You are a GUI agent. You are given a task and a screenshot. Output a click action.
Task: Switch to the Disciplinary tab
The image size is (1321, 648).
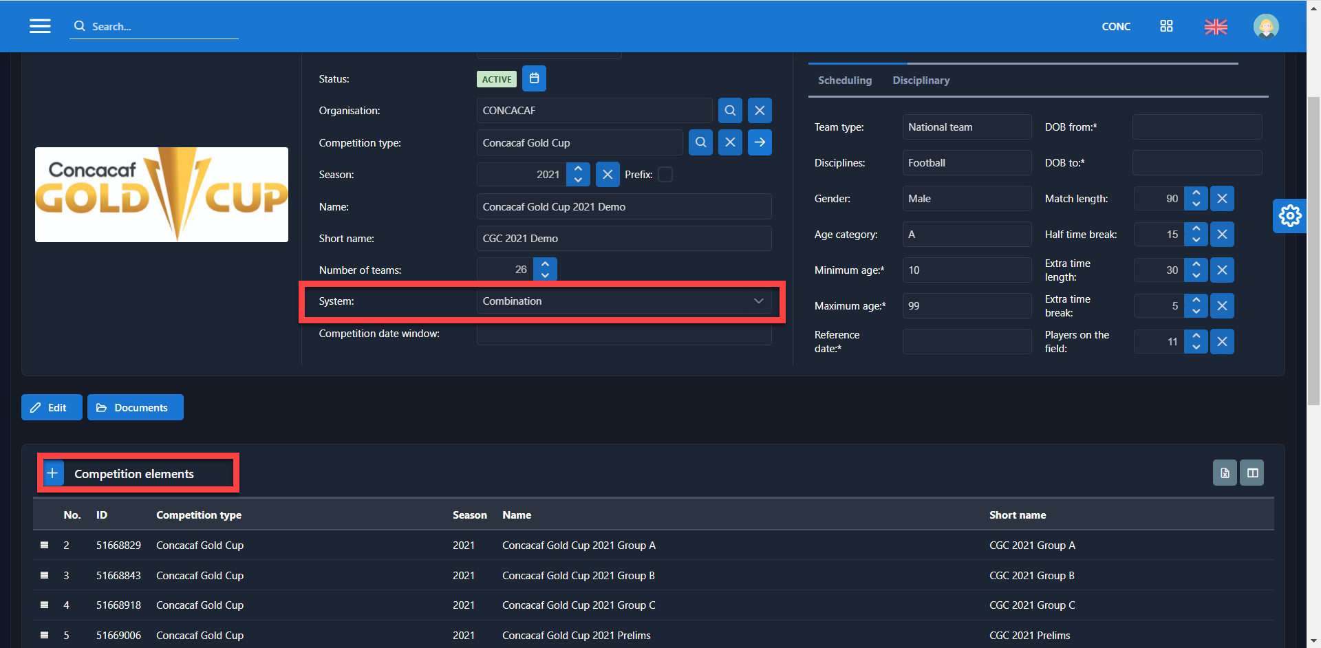pos(921,80)
